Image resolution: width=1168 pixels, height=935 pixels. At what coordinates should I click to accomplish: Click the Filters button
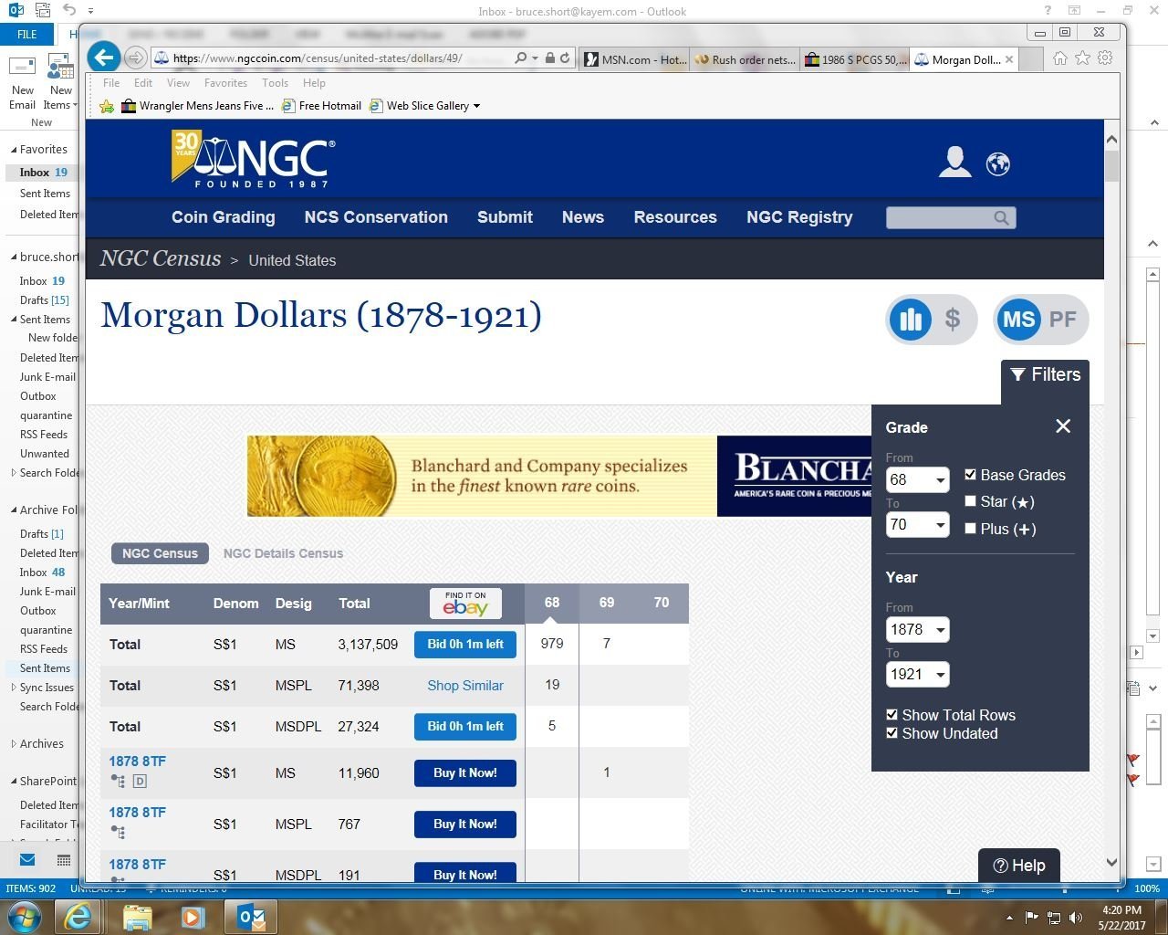[1046, 375]
